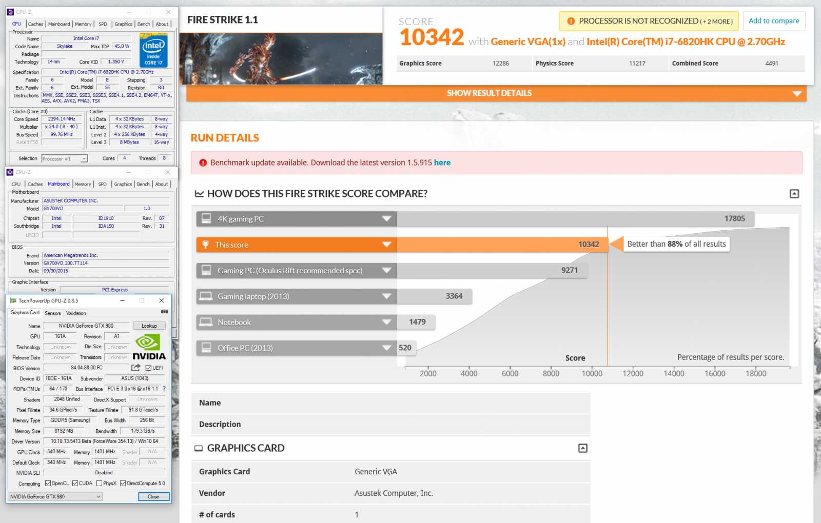Open the Processor #1 selection dropdown
The width and height of the screenshot is (821, 523).
[x=65, y=158]
